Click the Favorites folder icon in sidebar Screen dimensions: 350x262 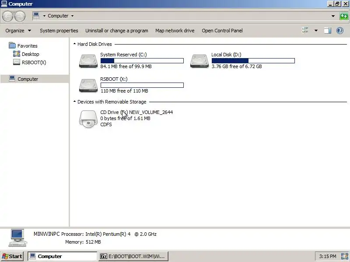click(12, 45)
